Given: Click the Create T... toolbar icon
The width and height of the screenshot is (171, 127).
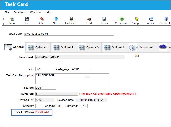Looking at the screenshot, I should click(x=166, y=19).
